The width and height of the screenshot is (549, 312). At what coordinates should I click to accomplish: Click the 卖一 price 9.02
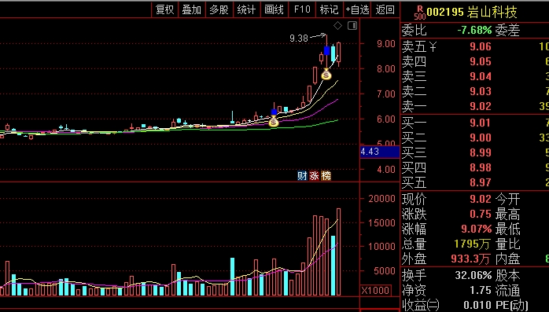pyautogui.click(x=481, y=106)
